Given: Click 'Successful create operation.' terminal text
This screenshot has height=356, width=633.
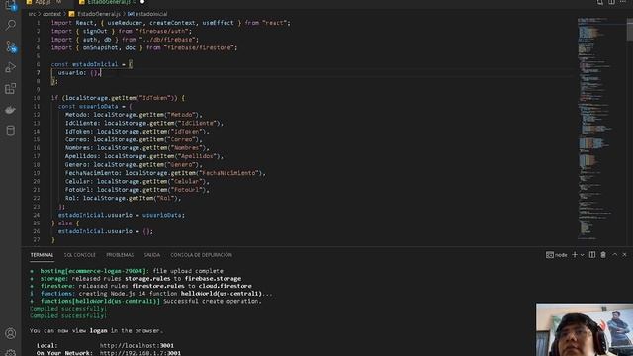Looking at the screenshot, I should coord(213,301).
